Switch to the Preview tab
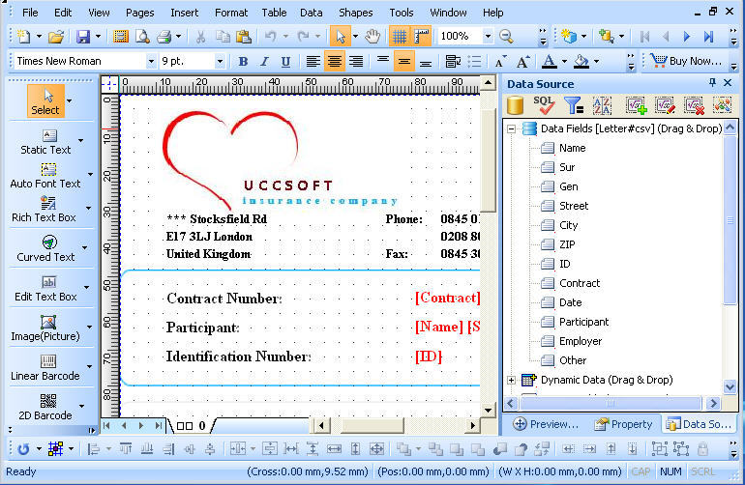 tap(546, 424)
